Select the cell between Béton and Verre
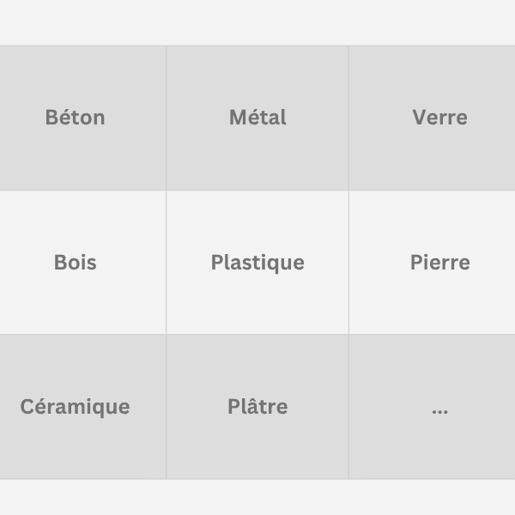The width and height of the screenshot is (515, 515). point(257,118)
